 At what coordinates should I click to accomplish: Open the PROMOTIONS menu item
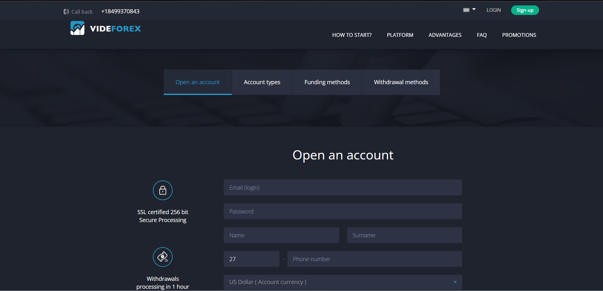point(519,35)
